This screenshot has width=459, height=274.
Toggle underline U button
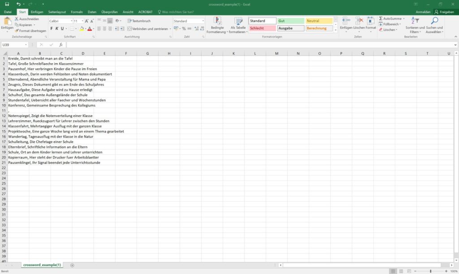[62, 29]
